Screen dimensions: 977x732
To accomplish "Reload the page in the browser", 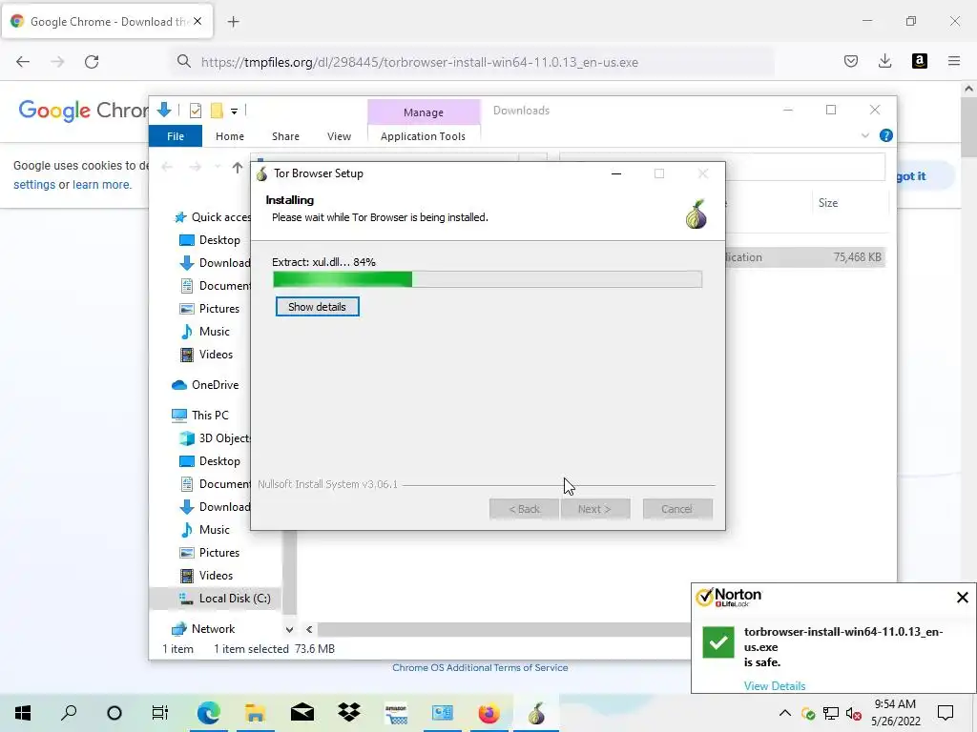I will click(x=92, y=62).
